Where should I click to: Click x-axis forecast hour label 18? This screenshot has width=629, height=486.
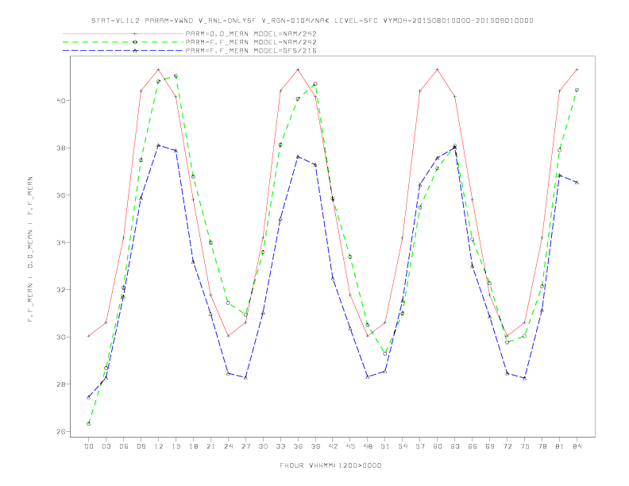(193, 446)
